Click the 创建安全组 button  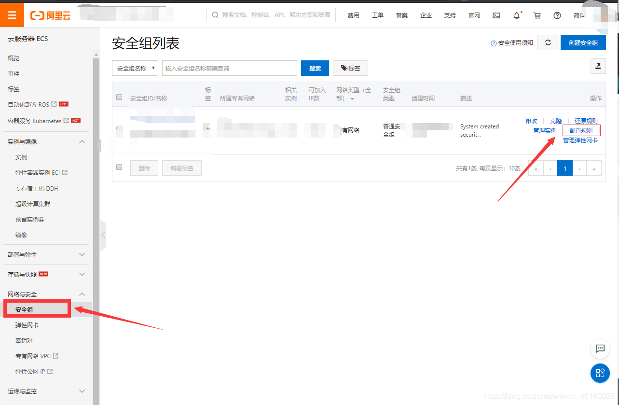click(x=583, y=42)
